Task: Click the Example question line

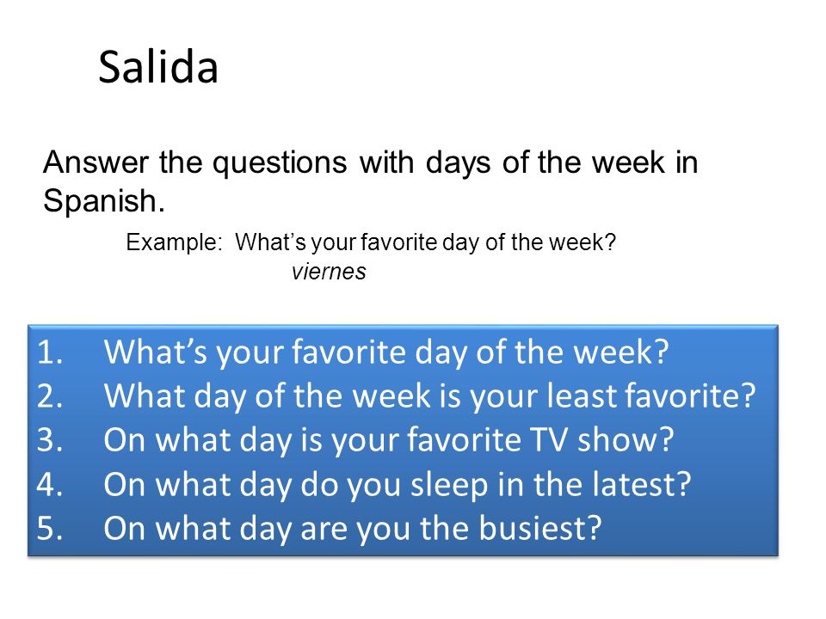Action: click(x=371, y=242)
